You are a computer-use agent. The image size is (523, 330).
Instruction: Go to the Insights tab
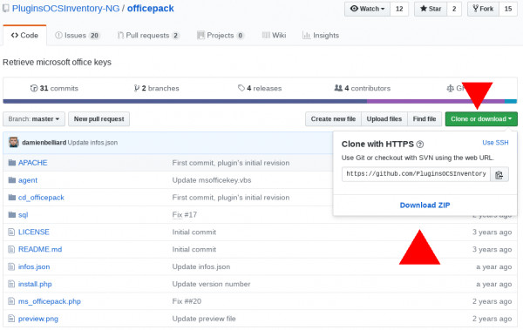click(321, 36)
